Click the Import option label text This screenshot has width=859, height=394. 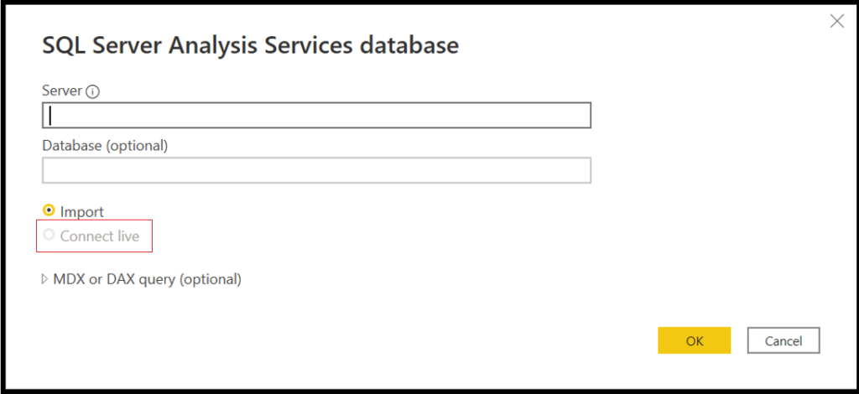(82, 212)
